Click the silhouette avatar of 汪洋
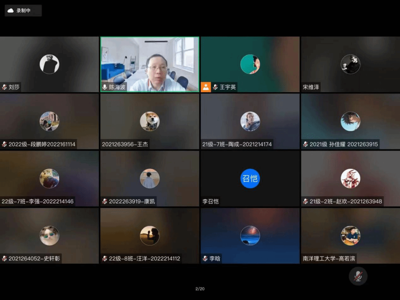The image size is (400, 300). click(150, 236)
